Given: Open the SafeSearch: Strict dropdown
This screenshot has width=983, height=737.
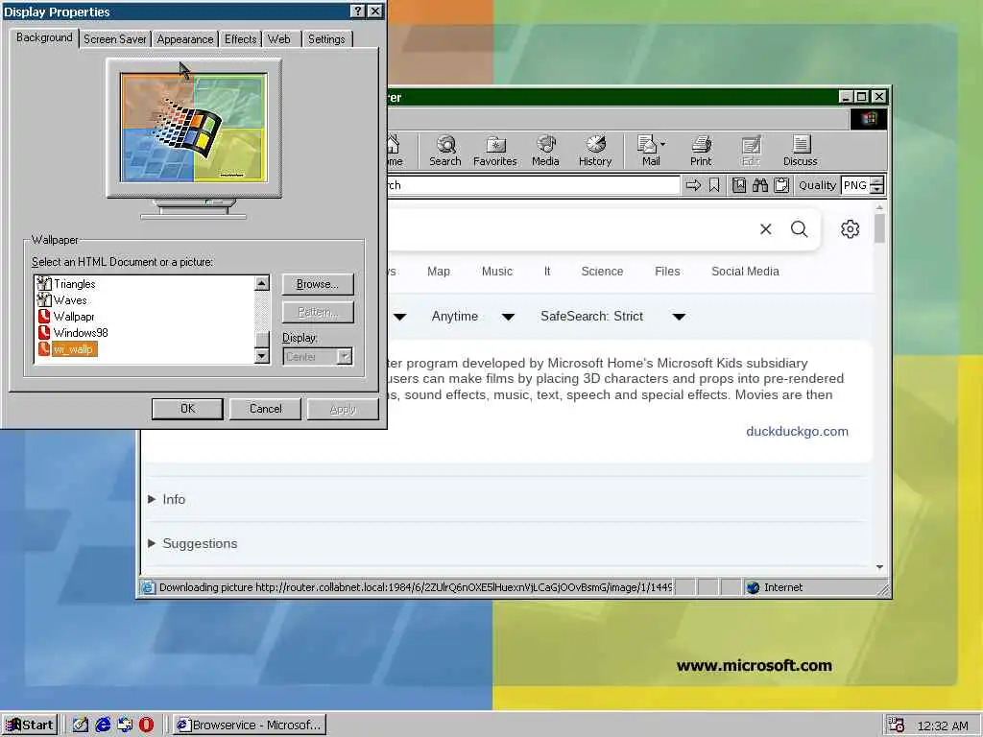Looking at the screenshot, I should click(613, 317).
